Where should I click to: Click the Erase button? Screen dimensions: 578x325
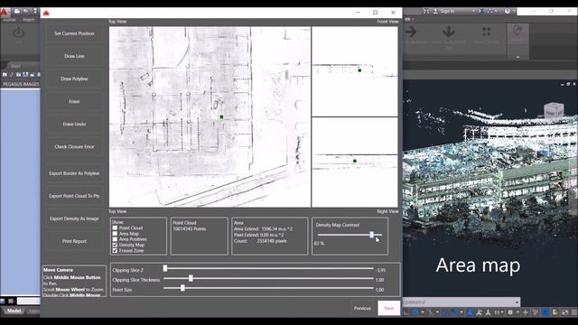click(x=74, y=101)
